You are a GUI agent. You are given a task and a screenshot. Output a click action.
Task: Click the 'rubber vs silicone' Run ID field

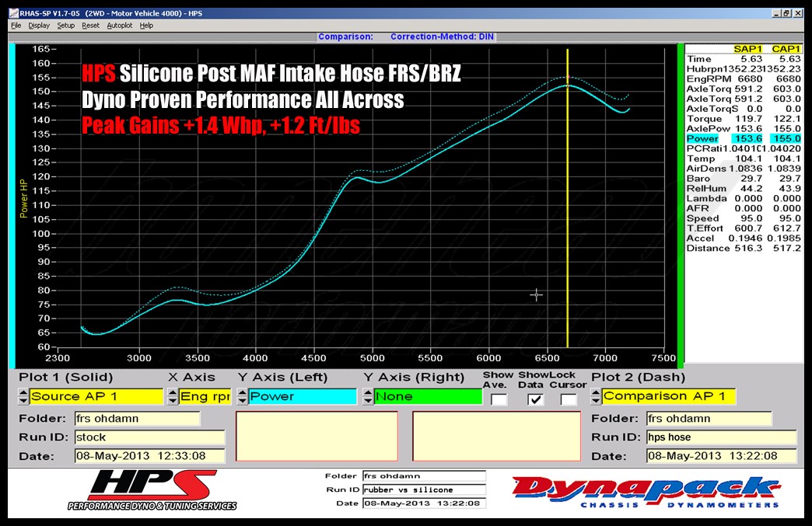pyautogui.click(x=424, y=489)
